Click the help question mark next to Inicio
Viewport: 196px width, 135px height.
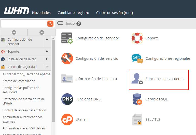(78, 24)
